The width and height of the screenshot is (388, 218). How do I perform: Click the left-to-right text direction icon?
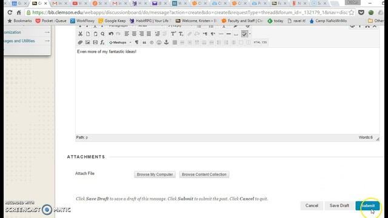click(205, 34)
